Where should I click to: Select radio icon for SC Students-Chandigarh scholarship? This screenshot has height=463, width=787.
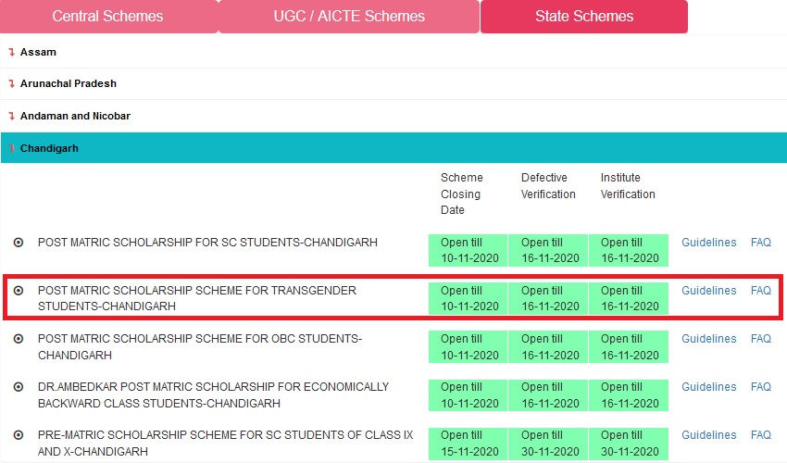(19, 243)
